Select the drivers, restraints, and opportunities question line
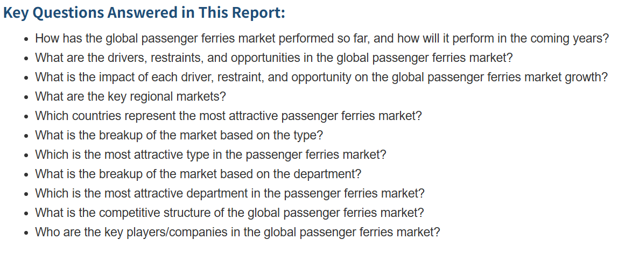625x253 pixels. 273,58
